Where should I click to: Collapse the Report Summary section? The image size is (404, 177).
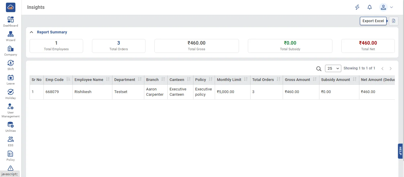point(31,32)
